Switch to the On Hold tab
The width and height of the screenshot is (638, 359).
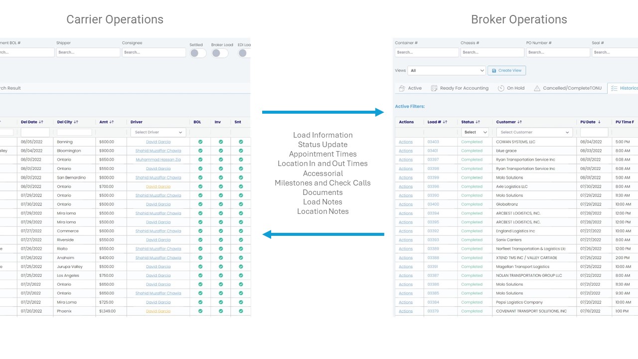[511, 88]
